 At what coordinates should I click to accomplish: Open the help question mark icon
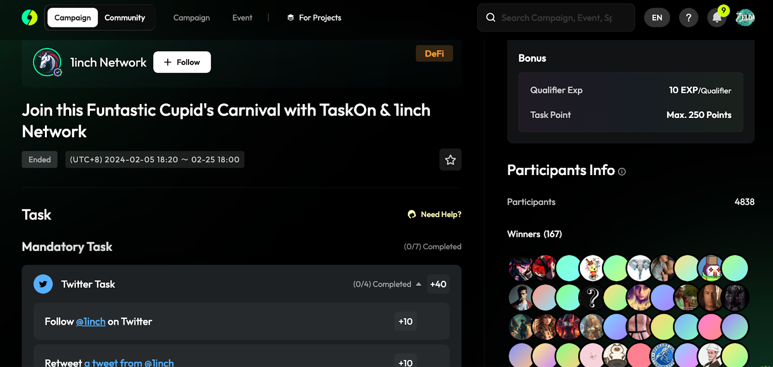[688, 18]
